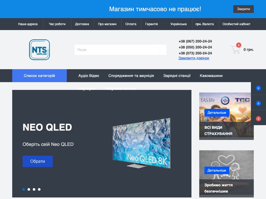Click the red zero badge in the side panel
266x199 pixels.
[258, 119]
